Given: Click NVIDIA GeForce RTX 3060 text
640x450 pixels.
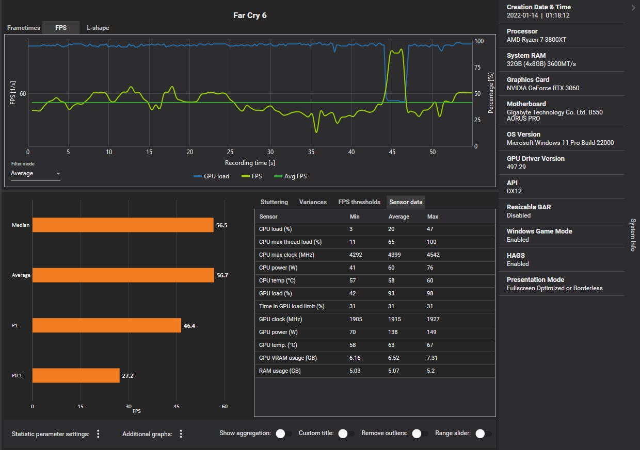Looking at the screenshot, I should point(543,88).
